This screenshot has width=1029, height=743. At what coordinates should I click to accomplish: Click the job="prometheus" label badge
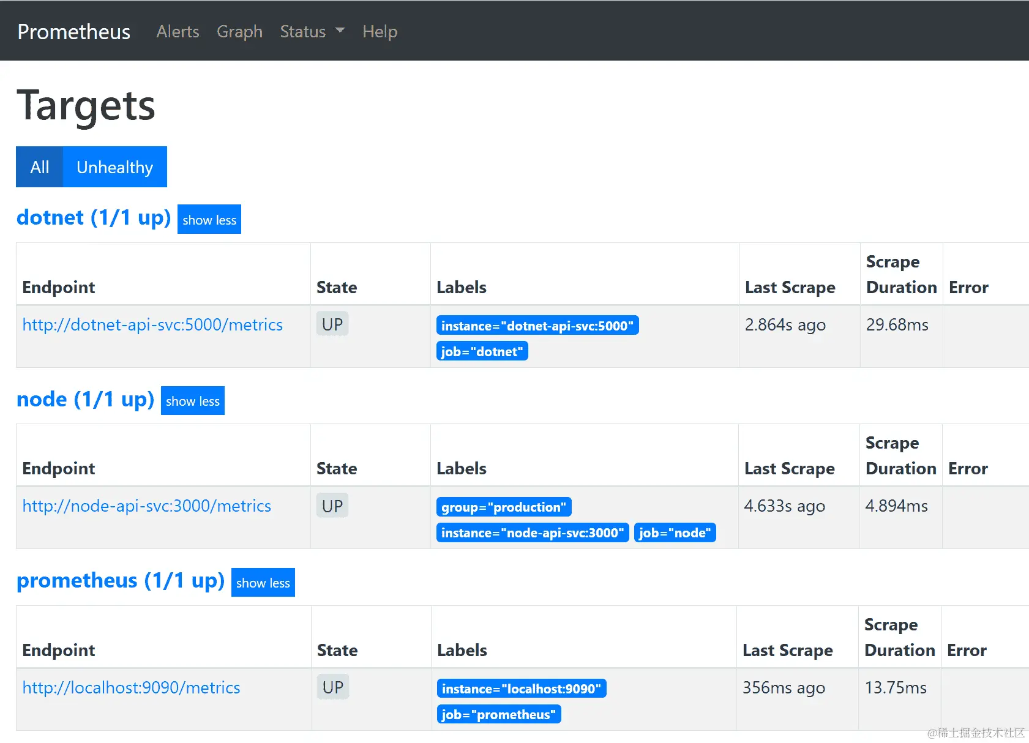(x=499, y=714)
